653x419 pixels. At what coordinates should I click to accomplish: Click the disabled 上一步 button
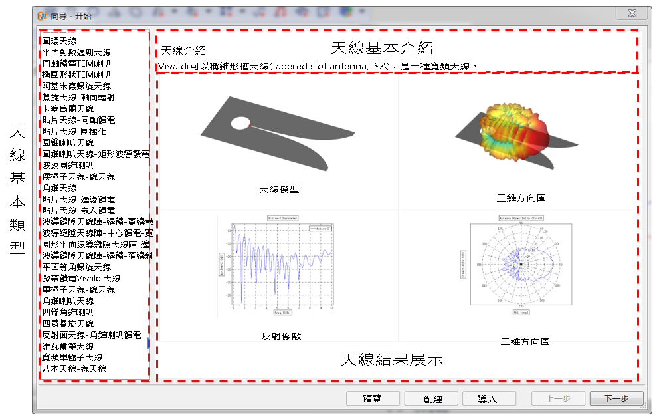tap(558, 398)
